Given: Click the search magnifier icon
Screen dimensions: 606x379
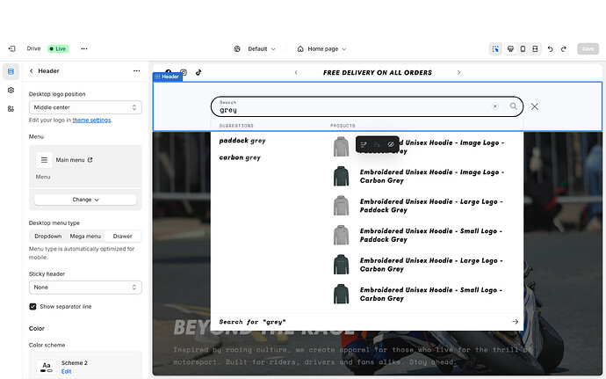Looking at the screenshot, I should coord(514,106).
